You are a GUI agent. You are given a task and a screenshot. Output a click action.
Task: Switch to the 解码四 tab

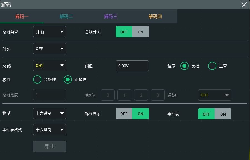[x=155, y=16]
